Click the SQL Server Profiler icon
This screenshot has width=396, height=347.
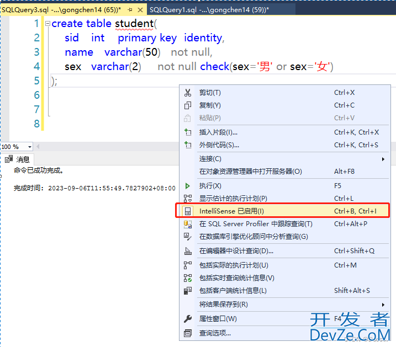(x=188, y=224)
